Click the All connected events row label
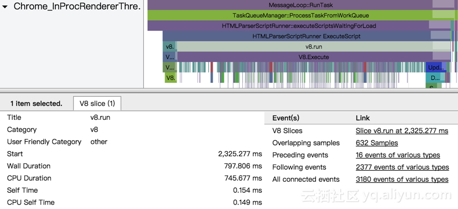The image size is (458, 209). 306,179
